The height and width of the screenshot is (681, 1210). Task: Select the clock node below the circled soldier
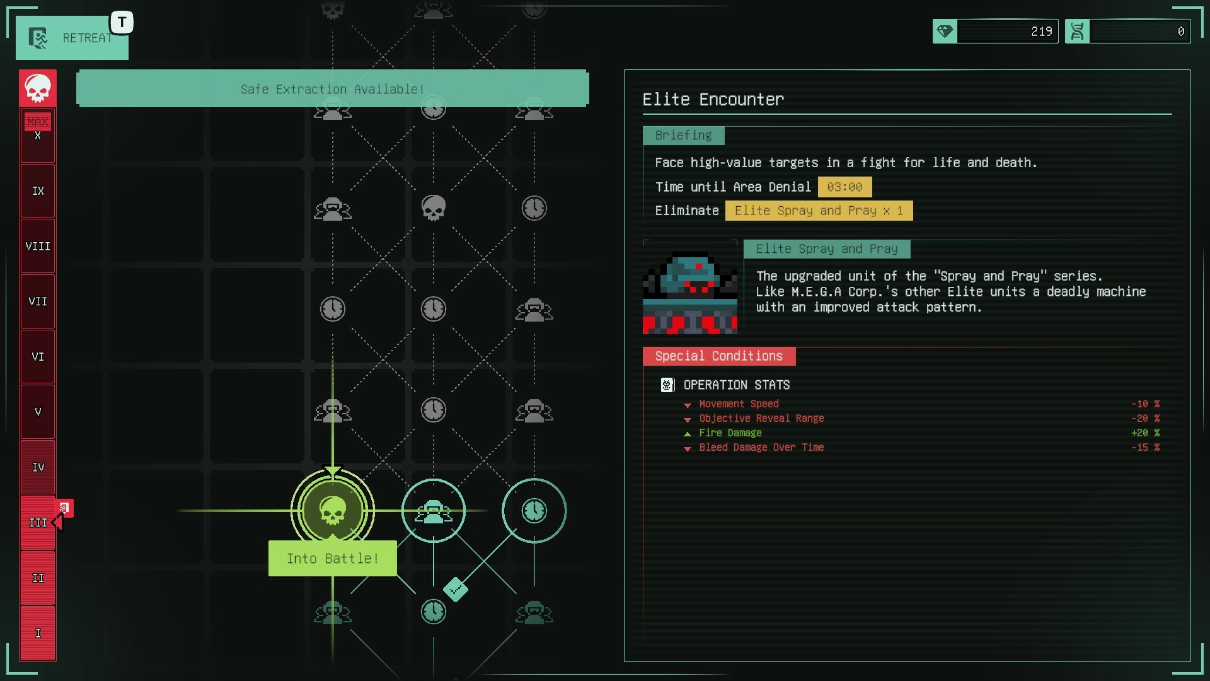click(x=434, y=612)
